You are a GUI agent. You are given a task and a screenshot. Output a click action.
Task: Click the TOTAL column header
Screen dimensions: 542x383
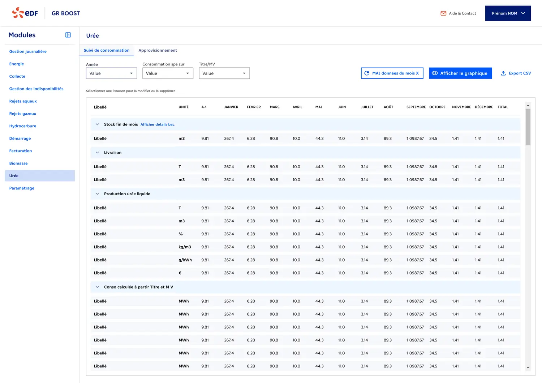(x=503, y=107)
